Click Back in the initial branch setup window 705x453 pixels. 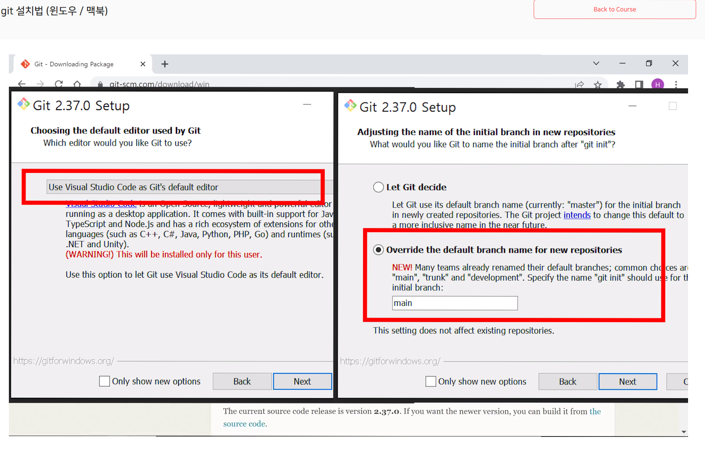point(568,382)
